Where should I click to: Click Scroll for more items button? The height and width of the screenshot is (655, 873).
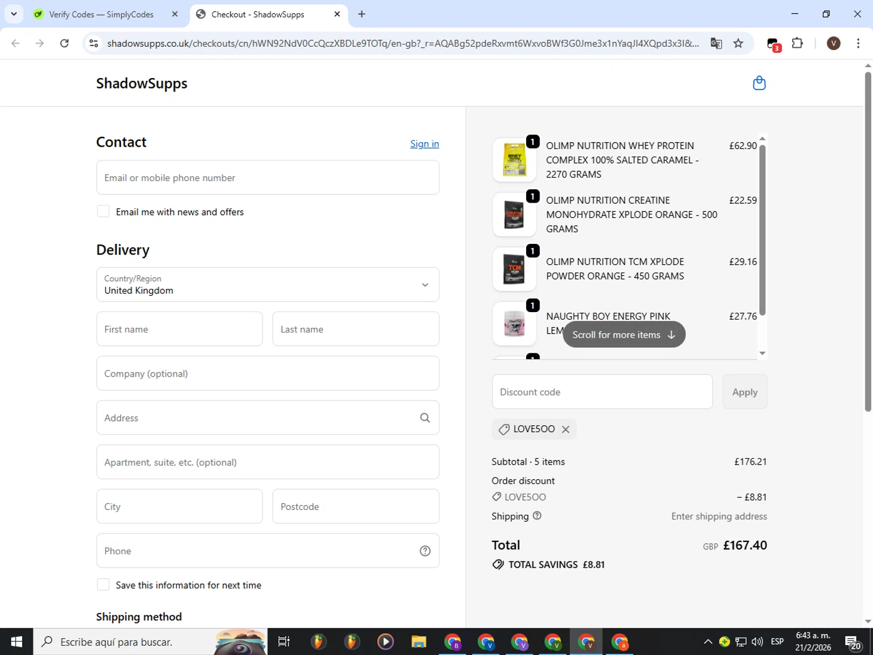coord(624,335)
